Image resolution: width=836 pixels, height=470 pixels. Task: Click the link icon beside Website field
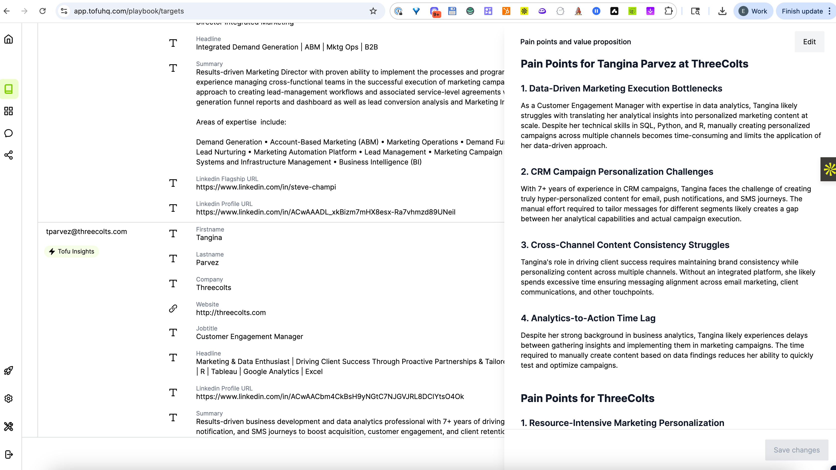pyautogui.click(x=173, y=308)
